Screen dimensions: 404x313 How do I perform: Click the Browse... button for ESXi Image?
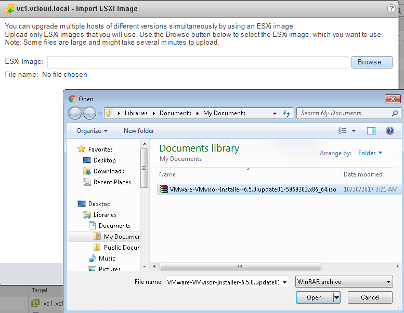[x=372, y=62]
